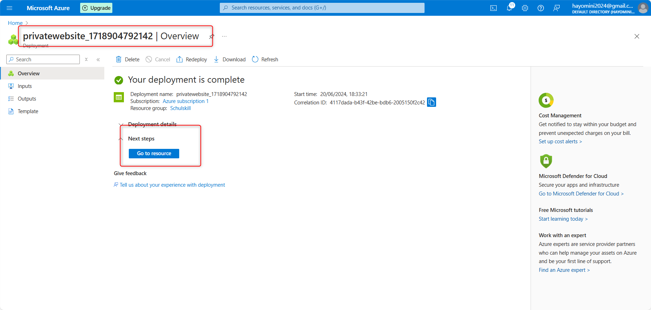
Task: Pin the deployment overview to dashboard
Action: pyautogui.click(x=212, y=36)
